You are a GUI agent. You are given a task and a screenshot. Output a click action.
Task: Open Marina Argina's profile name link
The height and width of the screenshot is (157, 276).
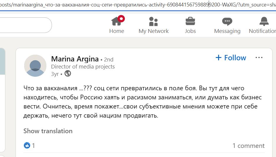tap(75, 59)
